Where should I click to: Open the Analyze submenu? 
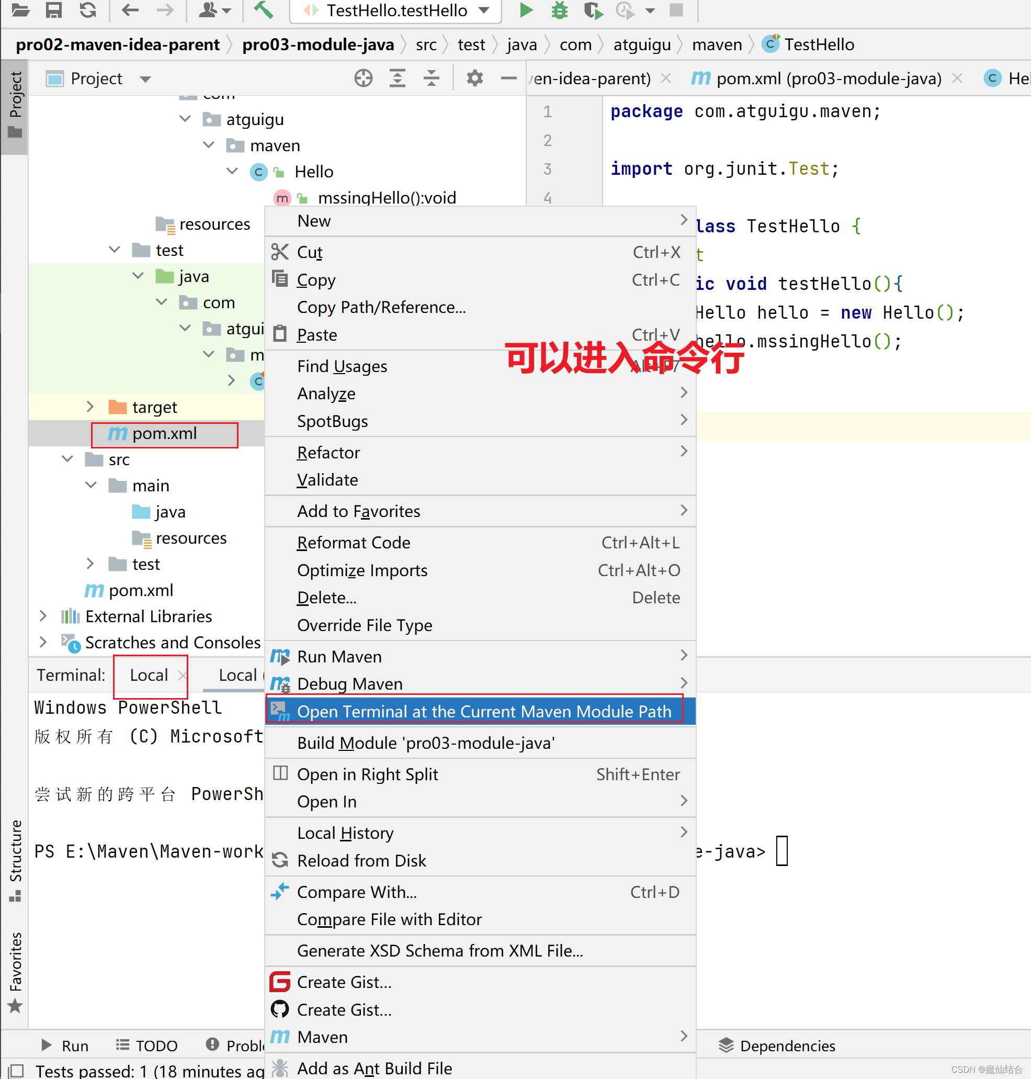[x=480, y=394]
